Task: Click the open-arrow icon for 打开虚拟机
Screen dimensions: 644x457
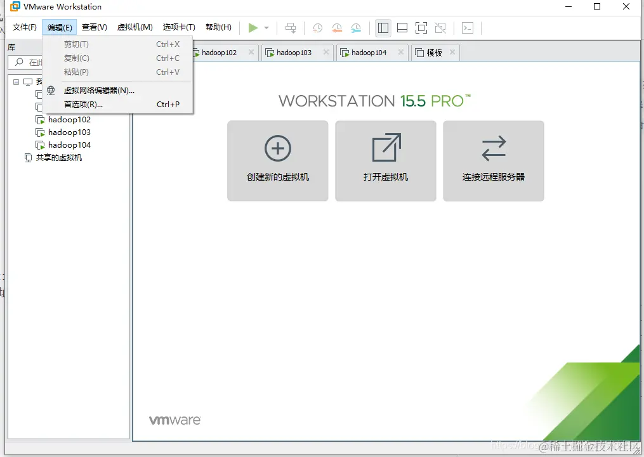Action: pos(386,147)
